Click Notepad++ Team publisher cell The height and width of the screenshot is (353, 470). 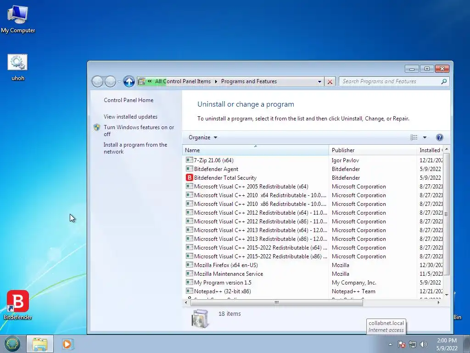pyautogui.click(x=353, y=291)
